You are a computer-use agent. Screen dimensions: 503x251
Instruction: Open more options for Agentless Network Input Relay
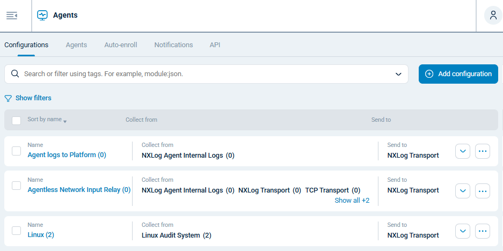(482, 191)
